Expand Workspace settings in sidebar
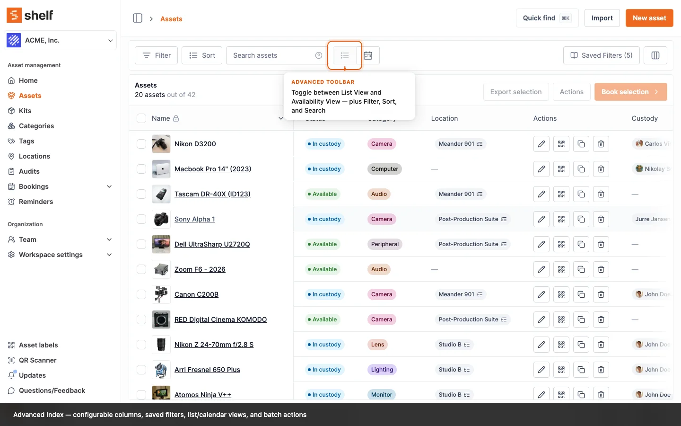This screenshot has height=426, width=681. [x=109, y=255]
